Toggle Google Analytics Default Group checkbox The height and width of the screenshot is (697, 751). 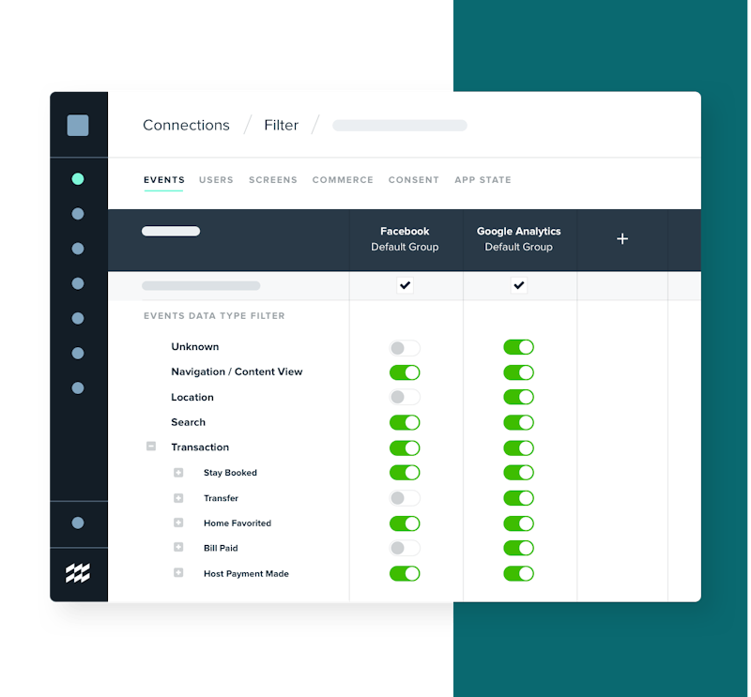(519, 285)
